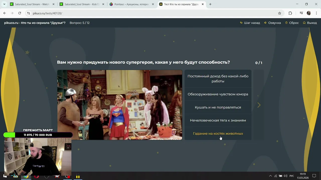Screen dimensions: 321x180
Task: Click the "0 / 1" answer counter
Action: pos(259,63)
